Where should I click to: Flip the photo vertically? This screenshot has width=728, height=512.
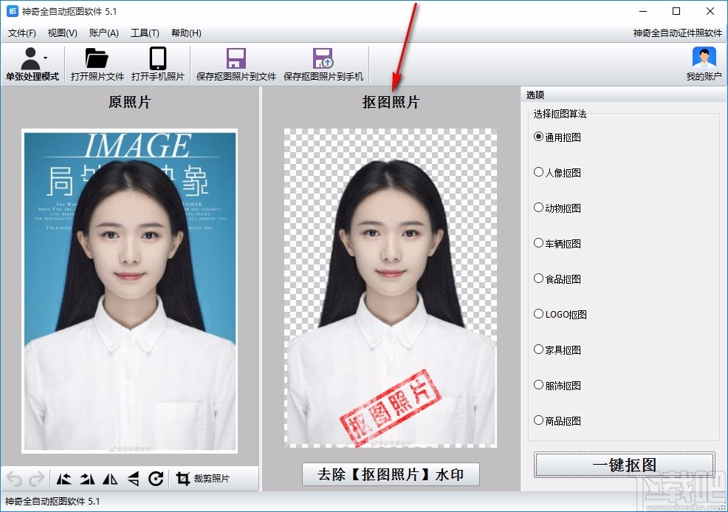(132, 478)
